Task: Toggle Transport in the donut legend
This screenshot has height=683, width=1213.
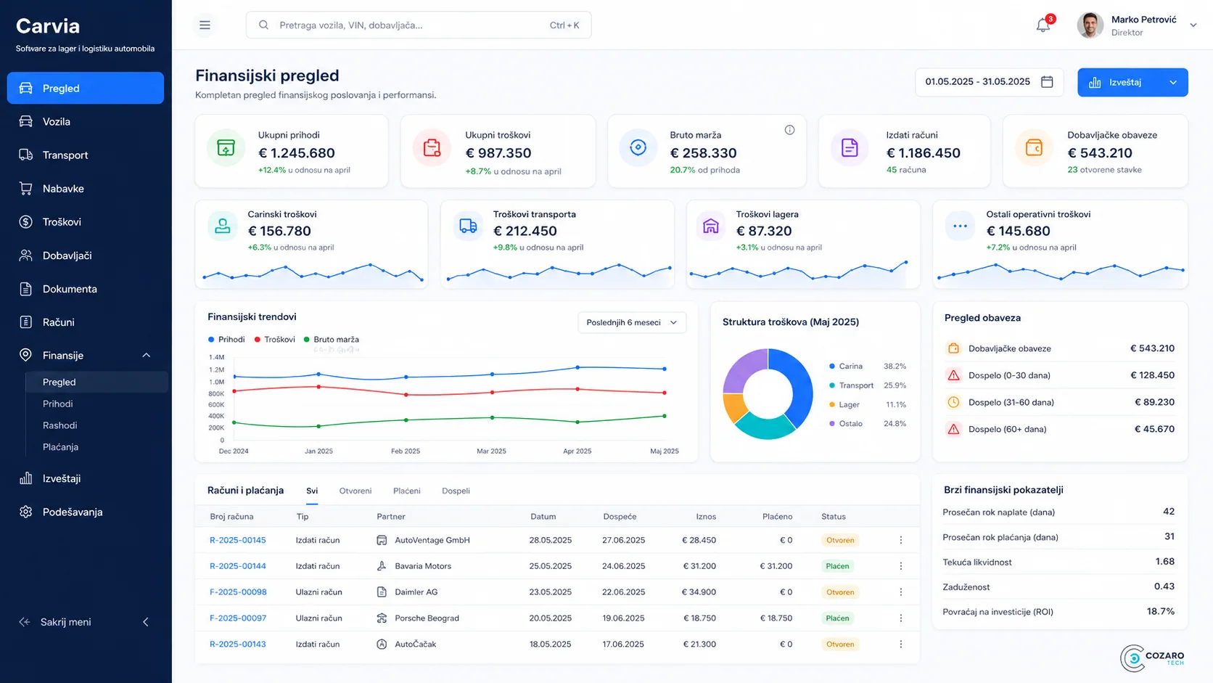Action: click(x=852, y=385)
